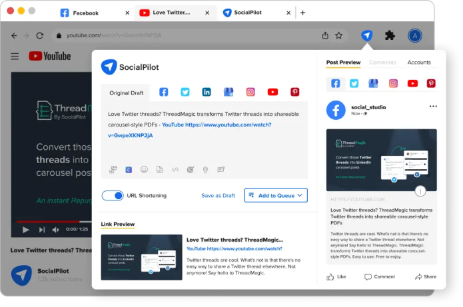463x307 pixels.
Task: Click the Like button in post preview
Action: 336,277
